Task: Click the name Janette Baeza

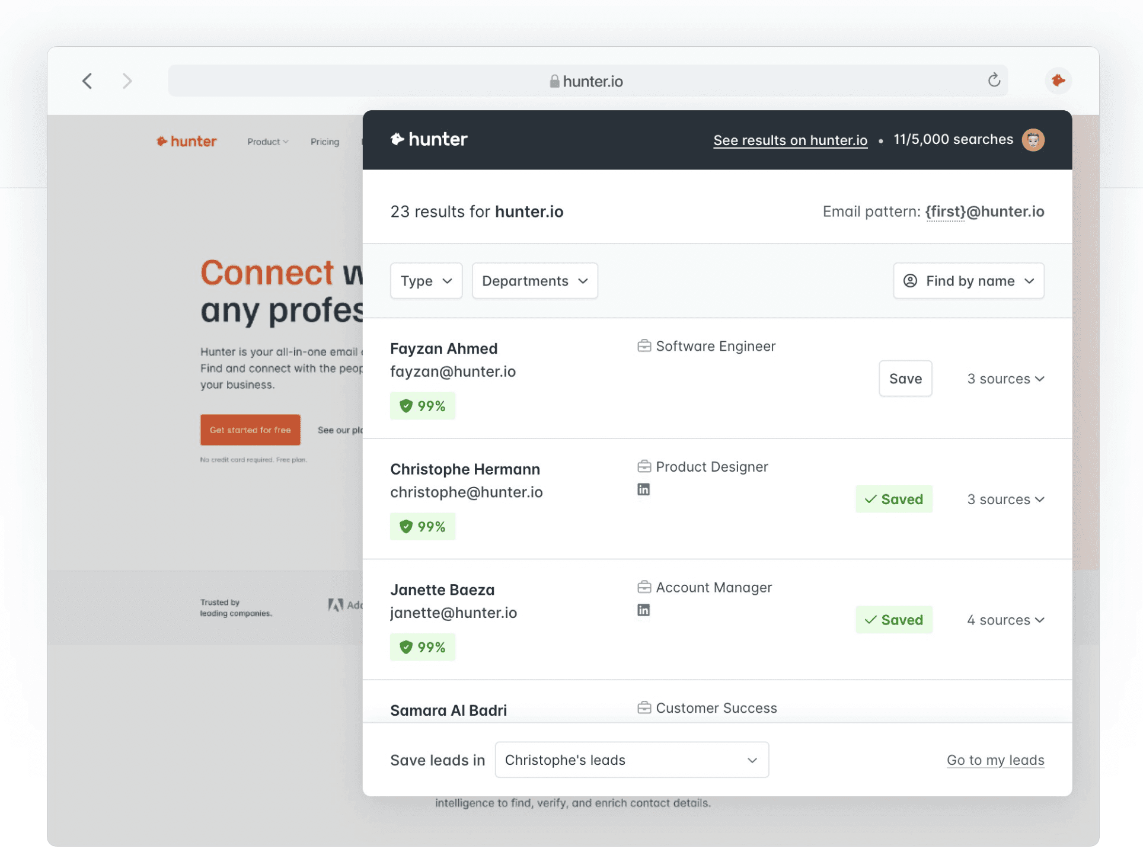Action: (x=442, y=590)
